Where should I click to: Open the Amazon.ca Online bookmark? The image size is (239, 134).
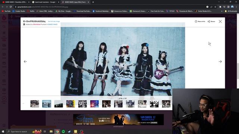click(x=119, y=11)
